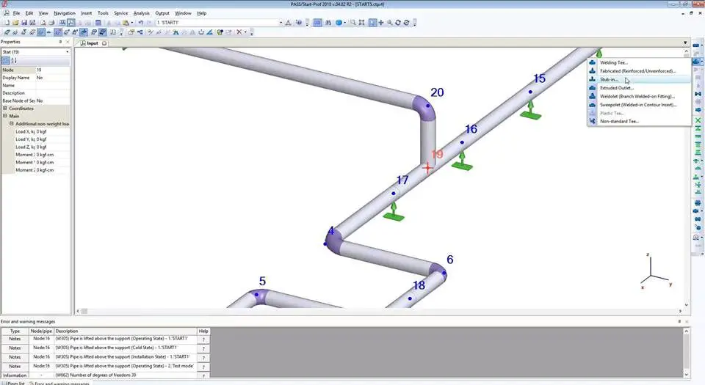This screenshot has width=705, height=385.
Task: Choose Welding Tee from the popup menu
Action: tap(615, 62)
